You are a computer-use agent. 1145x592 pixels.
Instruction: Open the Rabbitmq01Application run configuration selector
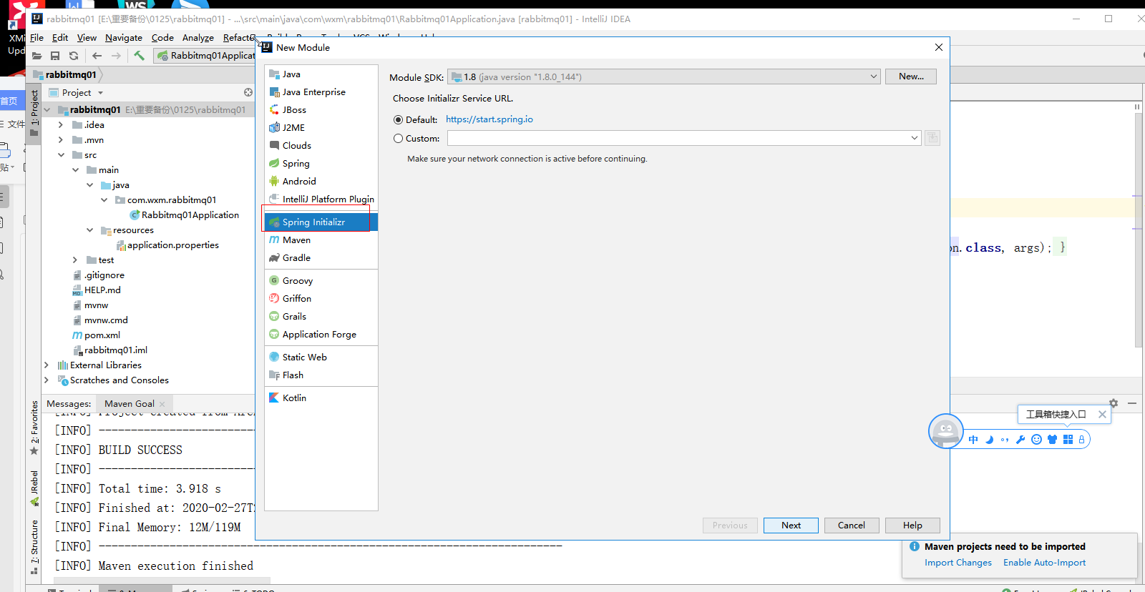[206, 56]
